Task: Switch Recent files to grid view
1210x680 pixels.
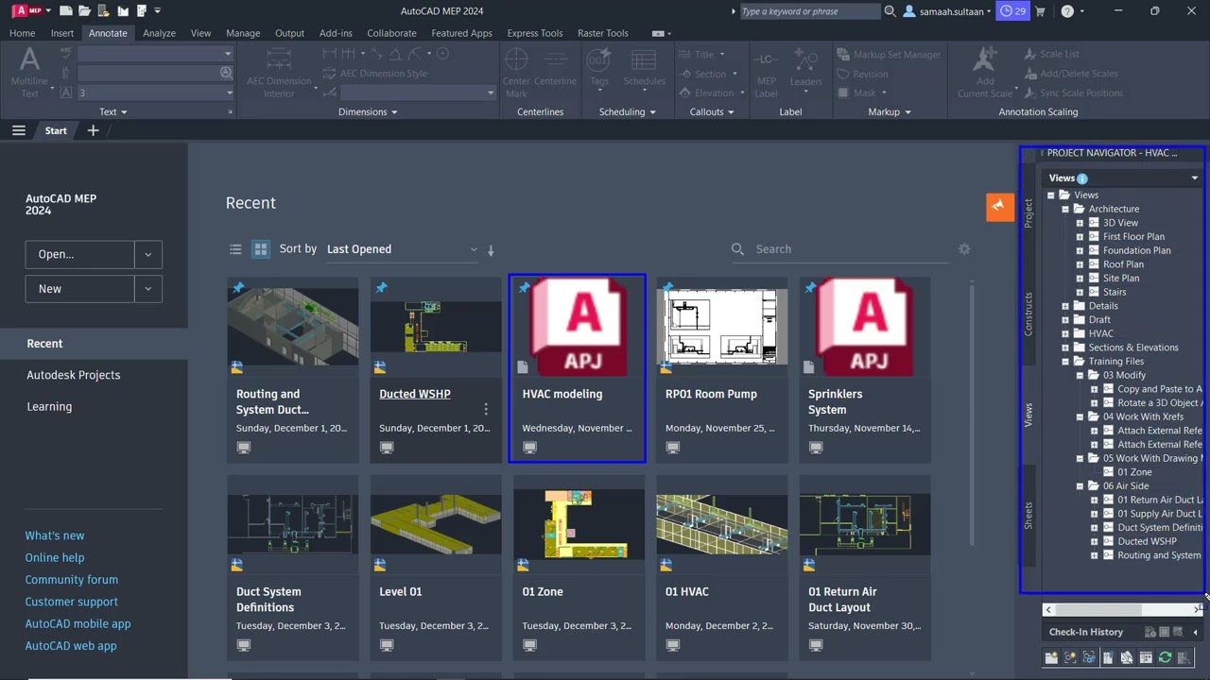Action: click(261, 249)
